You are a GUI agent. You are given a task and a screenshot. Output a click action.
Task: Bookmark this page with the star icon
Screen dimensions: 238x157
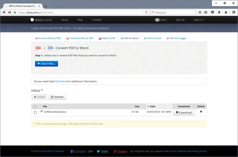(x=200, y=12)
